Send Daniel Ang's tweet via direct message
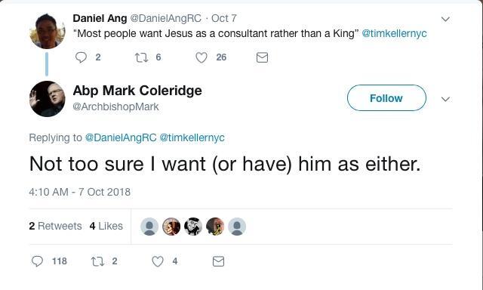This screenshot has height=290, width=483. [x=262, y=57]
